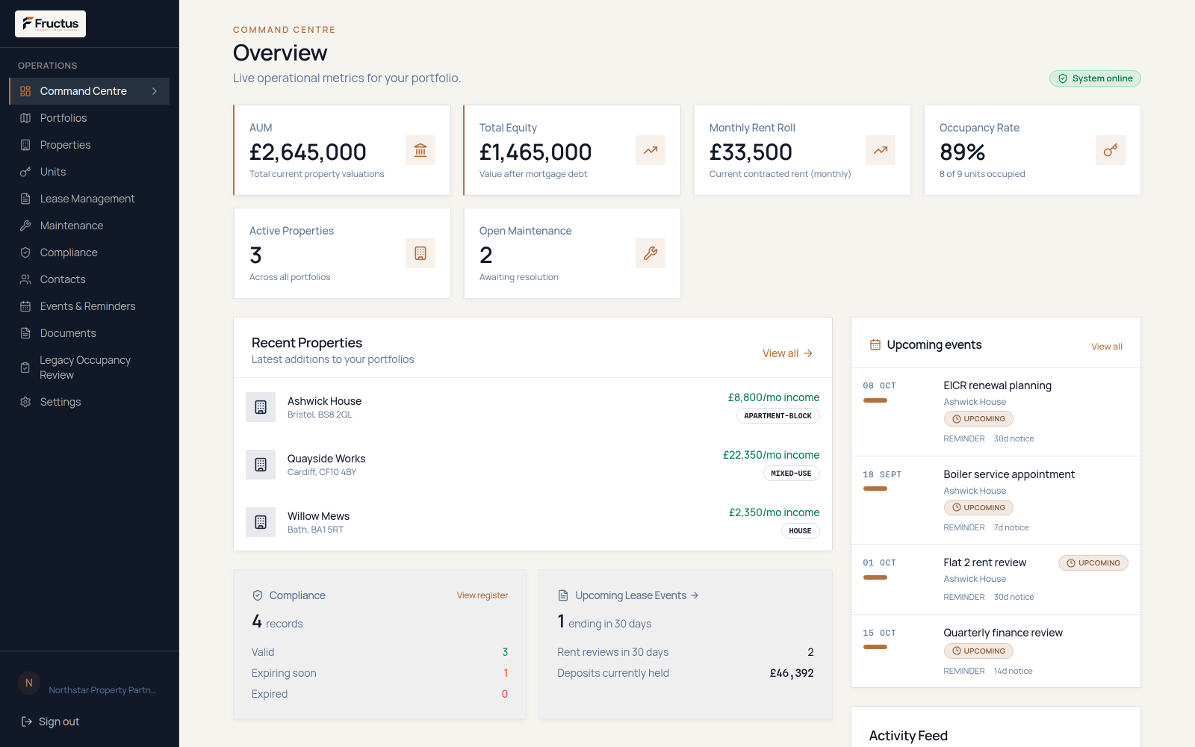The width and height of the screenshot is (1195, 747).
Task: Click the Contacts people icon
Action: point(25,279)
